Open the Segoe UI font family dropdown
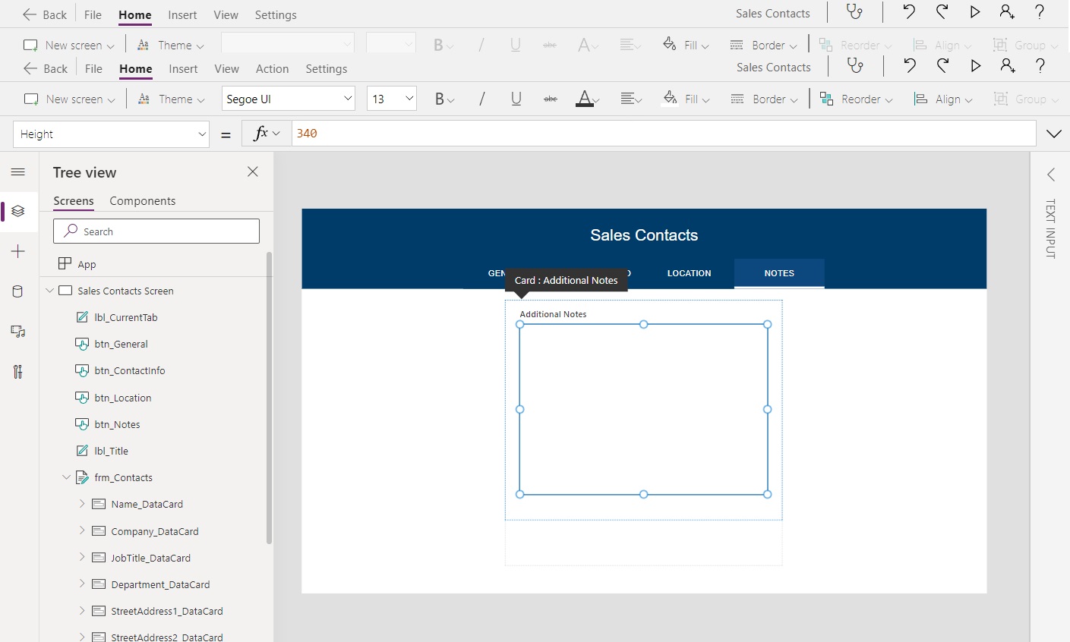The height and width of the screenshot is (642, 1070). 288,98
